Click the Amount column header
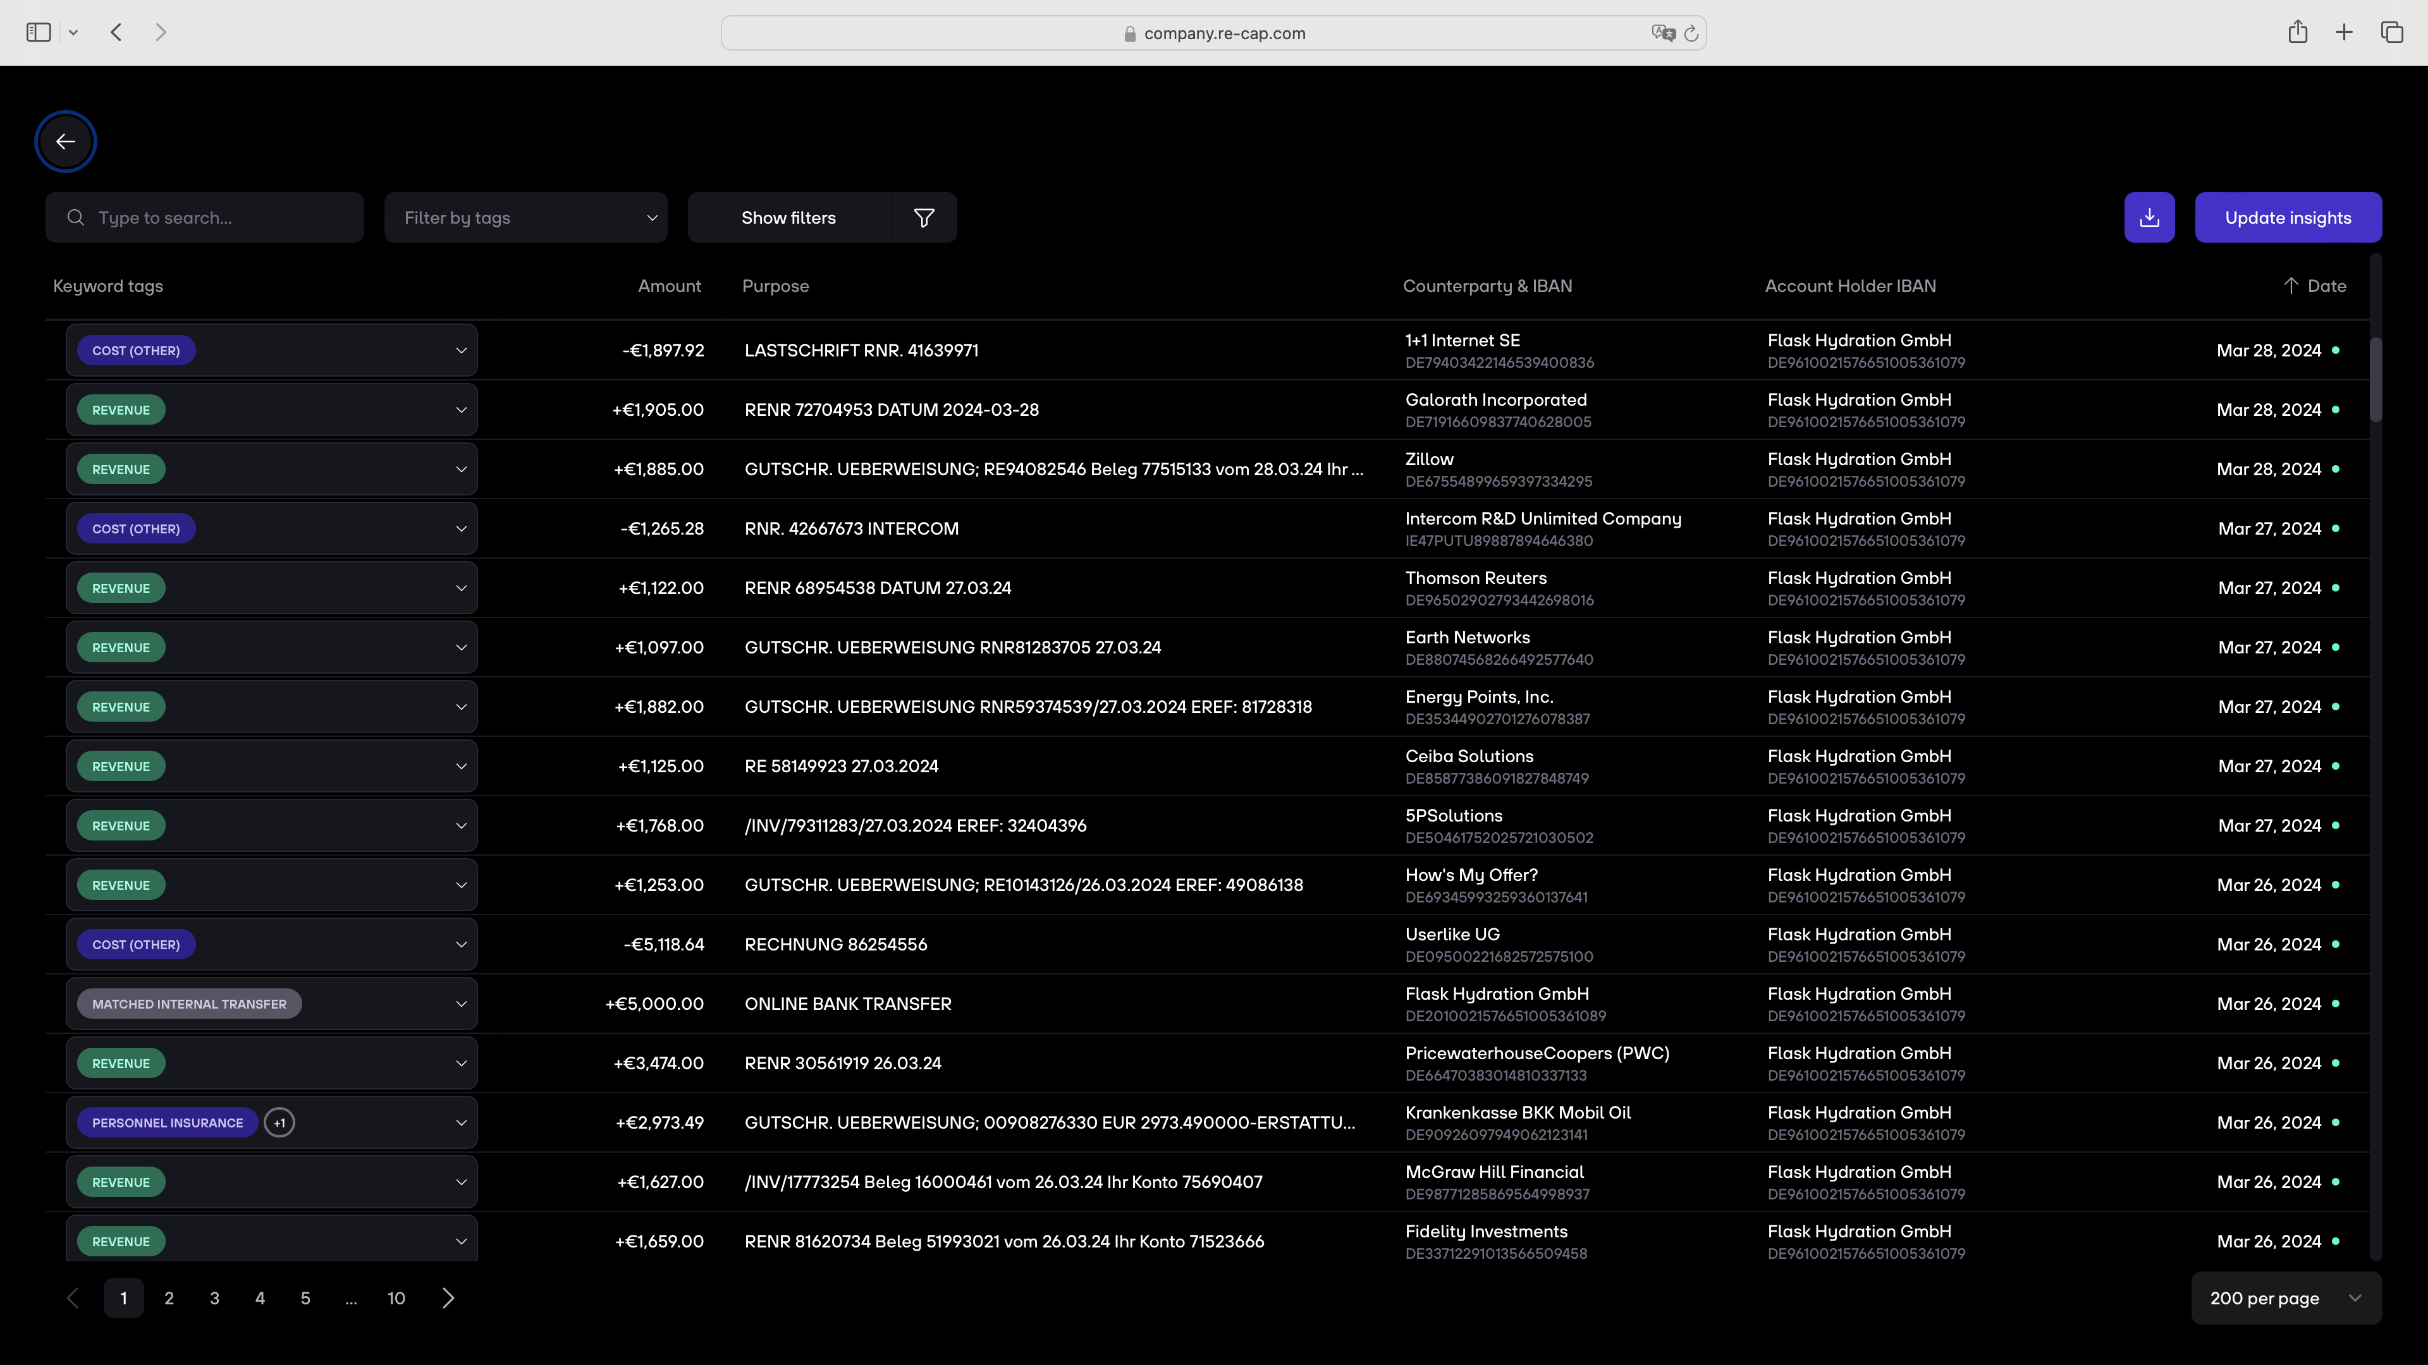Image resolution: width=2428 pixels, height=1365 pixels. [x=669, y=286]
